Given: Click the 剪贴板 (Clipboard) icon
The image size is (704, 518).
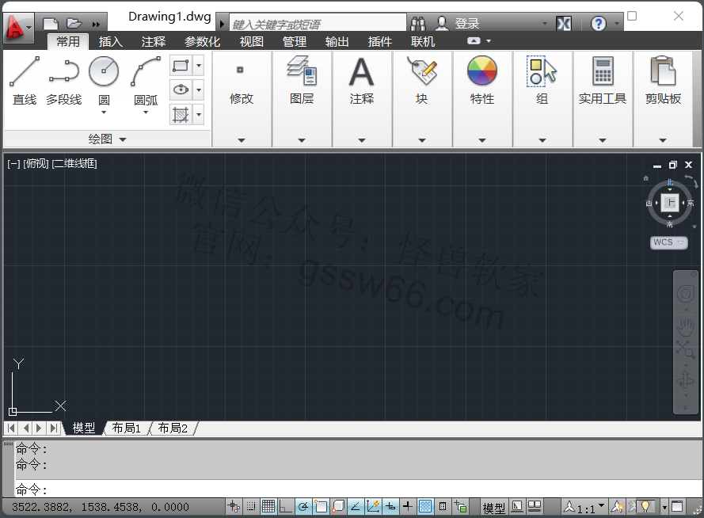Looking at the screenshot, I should click(x=663, y=72).
